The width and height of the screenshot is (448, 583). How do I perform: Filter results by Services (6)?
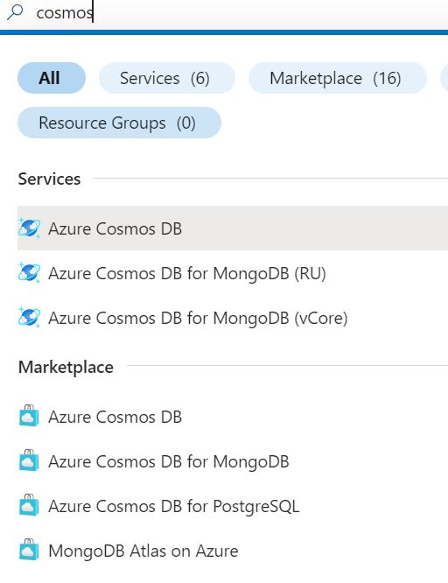(167, 78)
